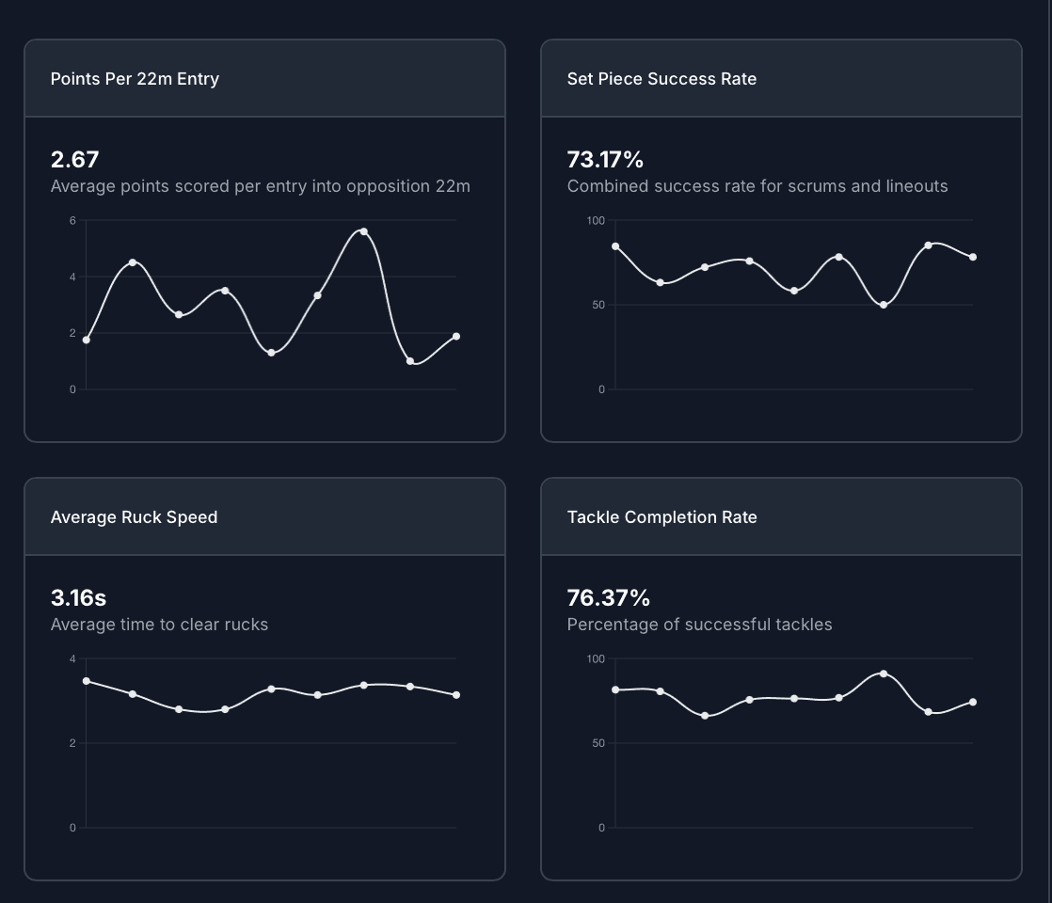The height and width of the screenshot is (903, 1052).
Task: Click the 2.67 average points value
Action: click(x=74, y=160)
